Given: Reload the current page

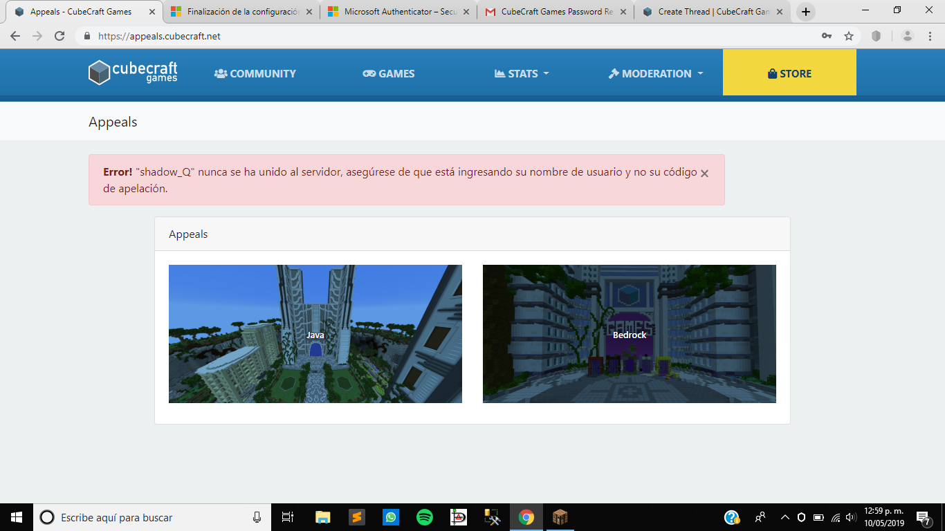Looking at the screenshot, I should point(59,36).
